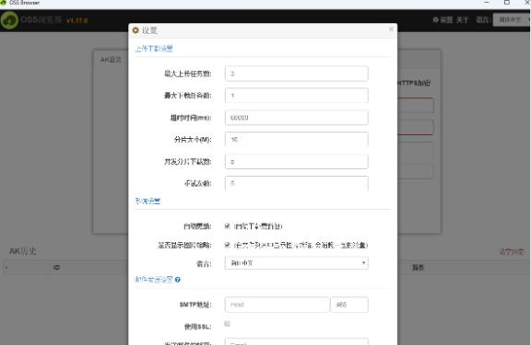Select the AK登录 tab in the background window
The height and width of the screenshot is (345, 531).
(x=111, y=60)
